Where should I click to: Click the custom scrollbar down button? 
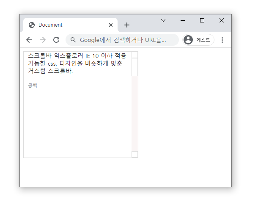pos(134,154)
